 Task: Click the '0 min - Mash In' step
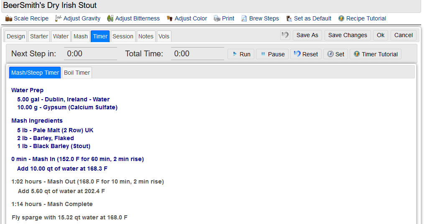(77, 159)
